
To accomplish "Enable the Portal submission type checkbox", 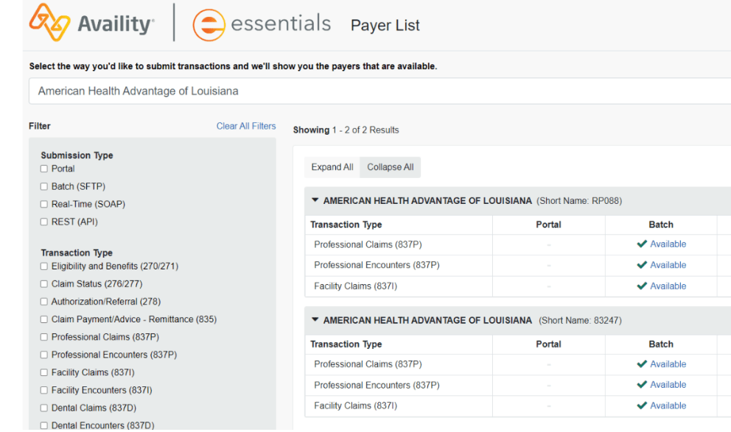I will (x=44, y=169).
